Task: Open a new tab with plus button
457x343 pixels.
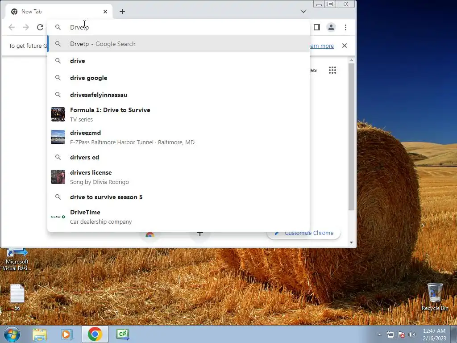Action: point(122,12)
